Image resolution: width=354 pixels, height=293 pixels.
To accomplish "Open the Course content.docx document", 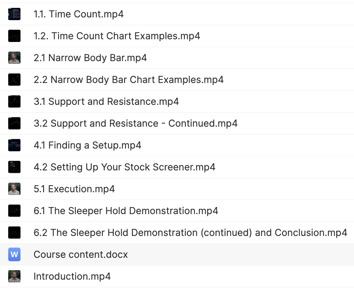I will click(81, 254).
